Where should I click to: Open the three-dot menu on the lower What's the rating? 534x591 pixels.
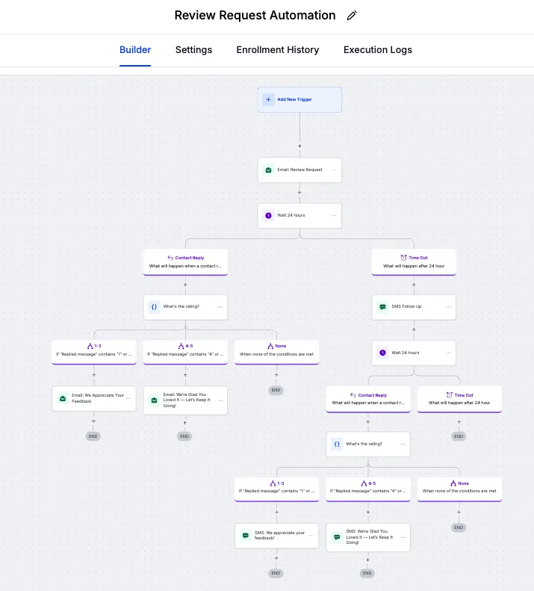(403, 444)
